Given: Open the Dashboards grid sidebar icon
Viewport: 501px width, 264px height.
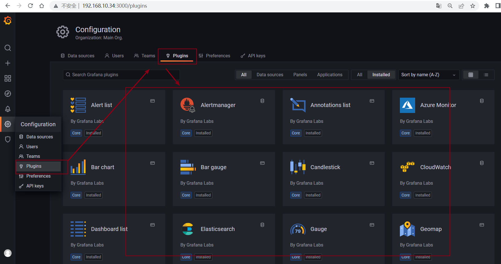Looking at the screenshot, I should click(8, 78).
